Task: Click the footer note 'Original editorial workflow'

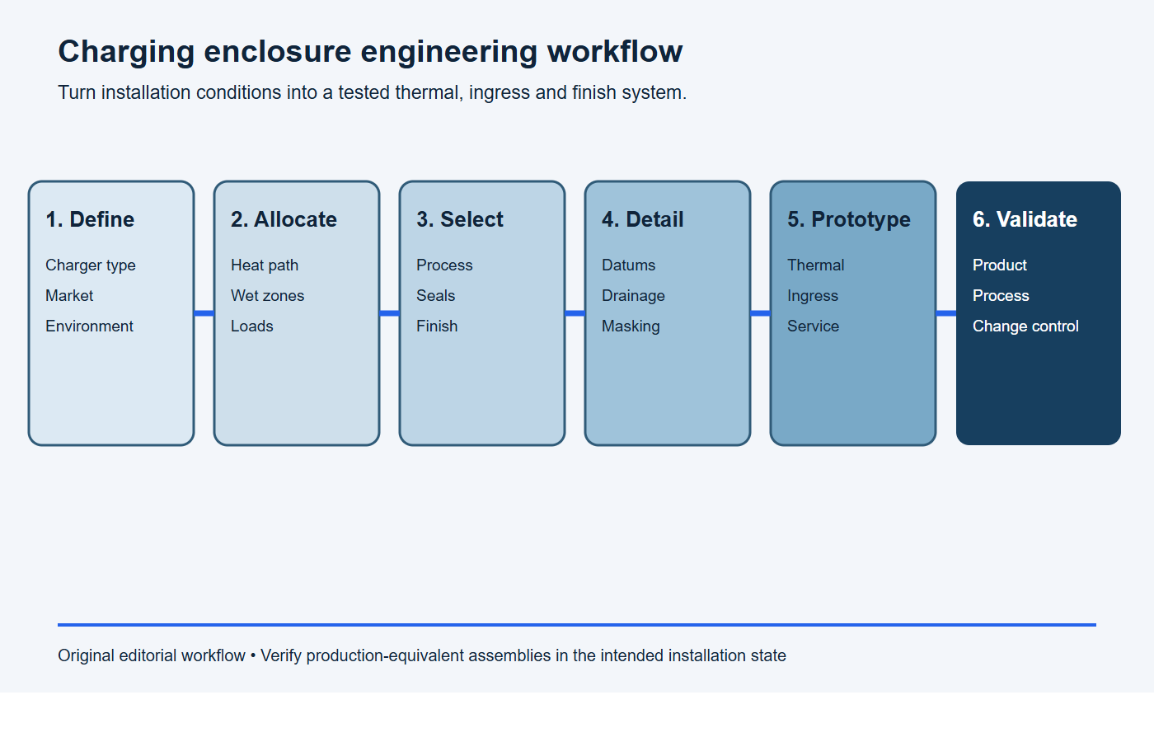Action: (x=422, y=655)
